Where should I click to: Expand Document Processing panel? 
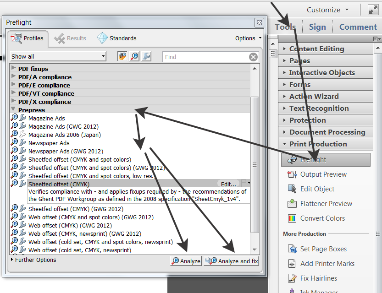[x=326, y=132]
